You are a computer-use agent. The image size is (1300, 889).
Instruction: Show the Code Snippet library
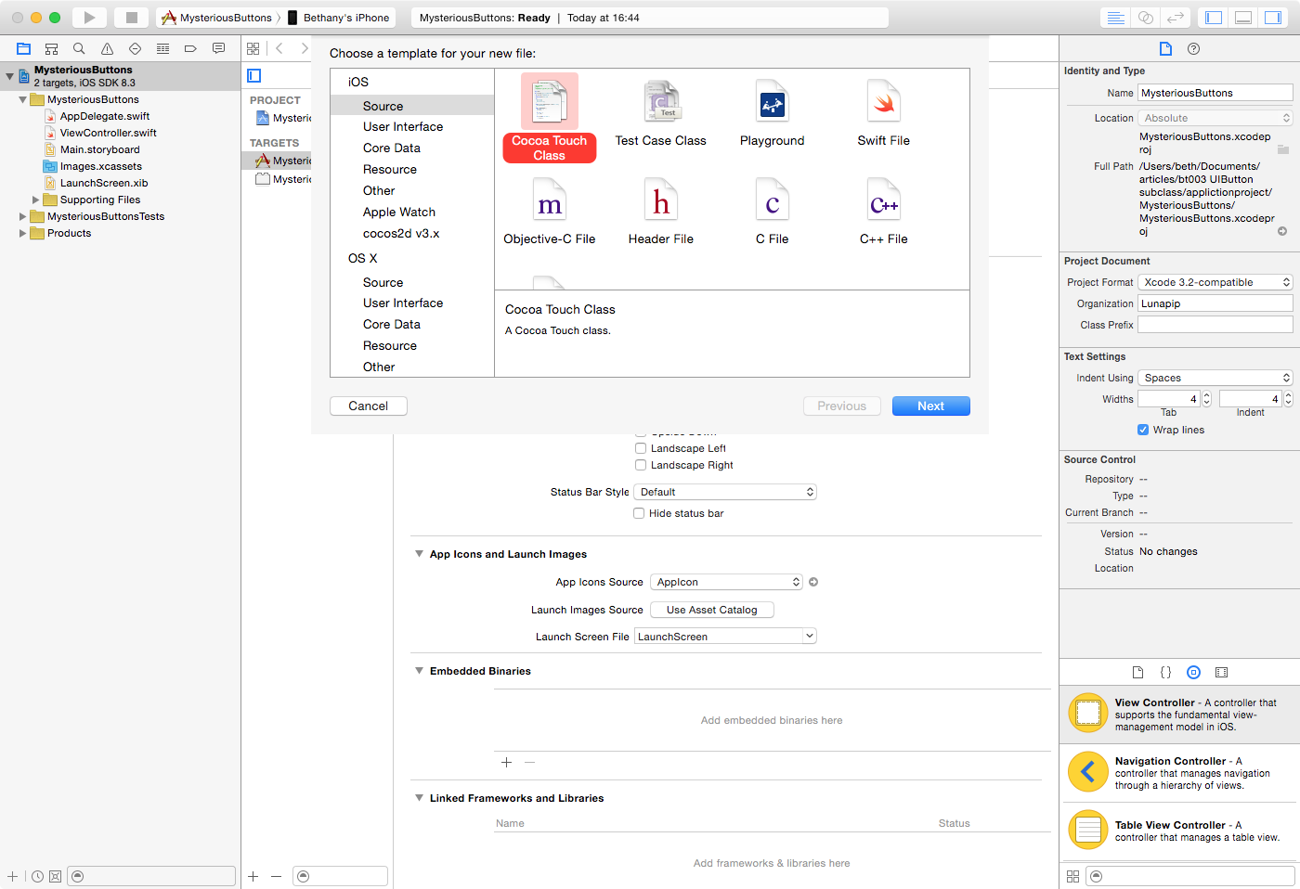[x=1166, y=672]
